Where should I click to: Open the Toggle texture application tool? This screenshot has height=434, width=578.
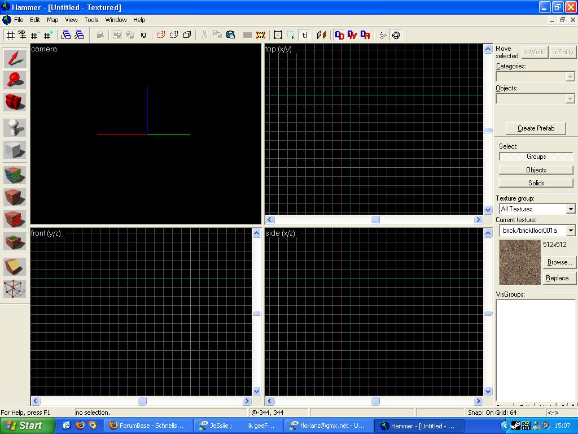pyautogui.click(x=15, y=175)
